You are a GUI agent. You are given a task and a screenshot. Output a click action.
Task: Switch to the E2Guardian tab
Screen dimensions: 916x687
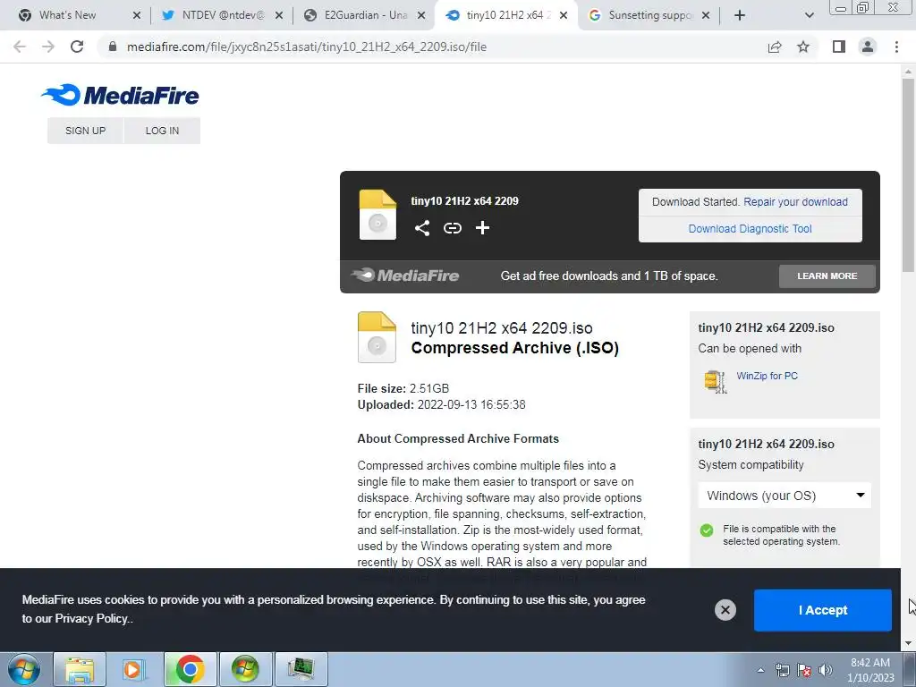365,15
